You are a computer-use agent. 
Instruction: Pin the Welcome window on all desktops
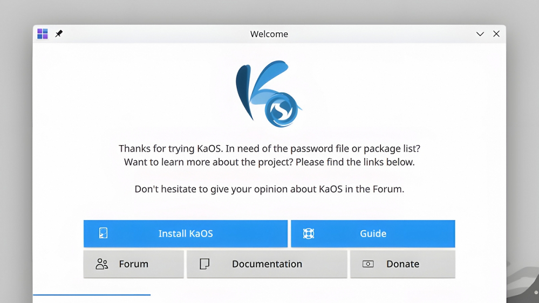coord(59,33)
